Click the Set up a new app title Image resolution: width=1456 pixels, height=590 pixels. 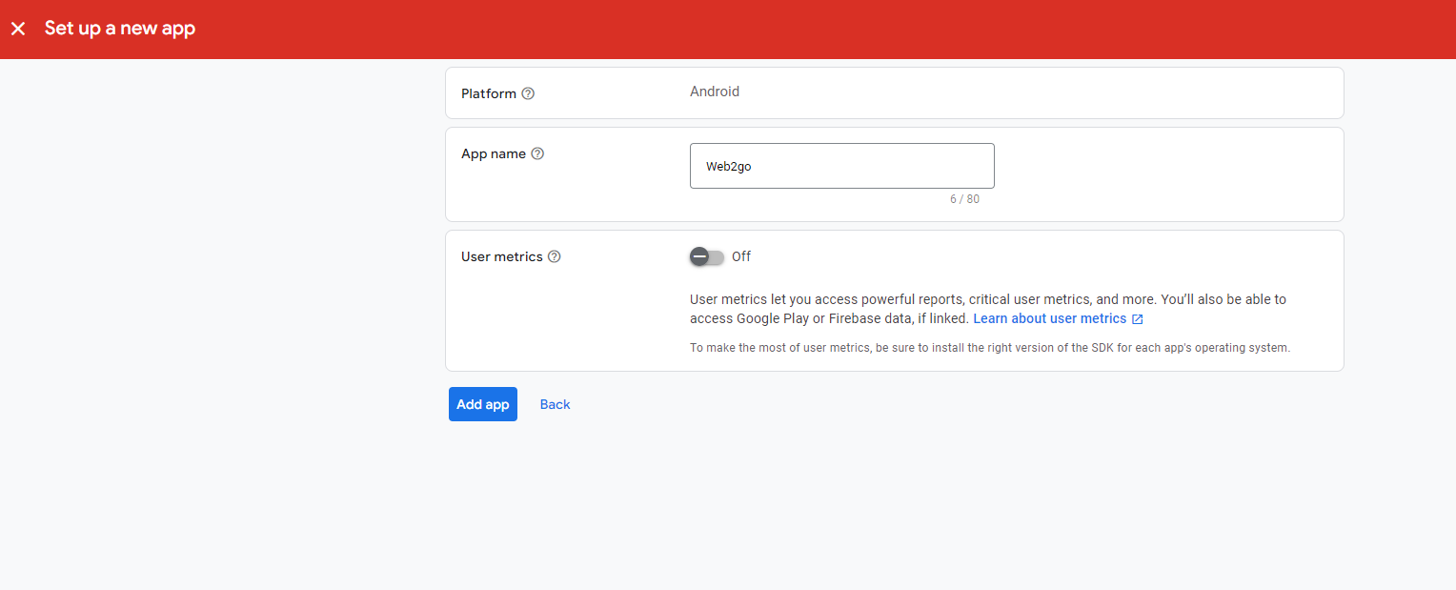click(x=120, y=29)
